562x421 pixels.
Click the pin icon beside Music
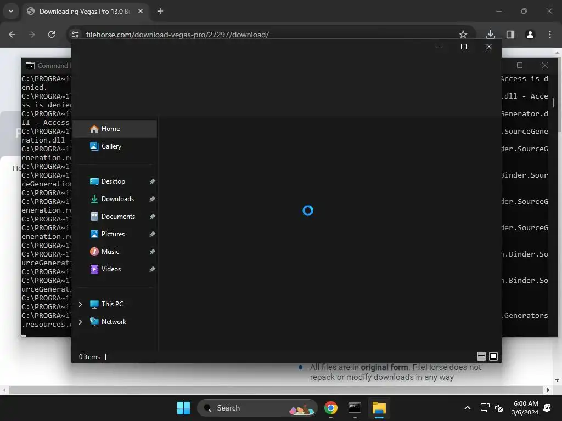click(x=153, y=252)
